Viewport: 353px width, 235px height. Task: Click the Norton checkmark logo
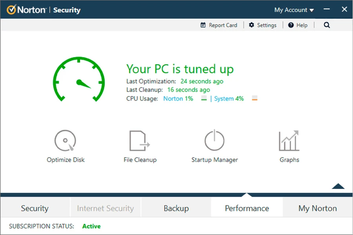11,10
